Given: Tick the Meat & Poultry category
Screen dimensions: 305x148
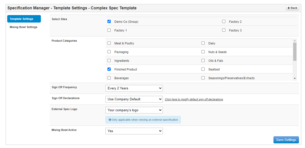Looking at the screenshot, I should coord(109,43).
